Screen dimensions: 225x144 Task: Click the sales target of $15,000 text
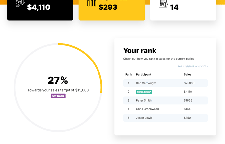click(58, 90)
